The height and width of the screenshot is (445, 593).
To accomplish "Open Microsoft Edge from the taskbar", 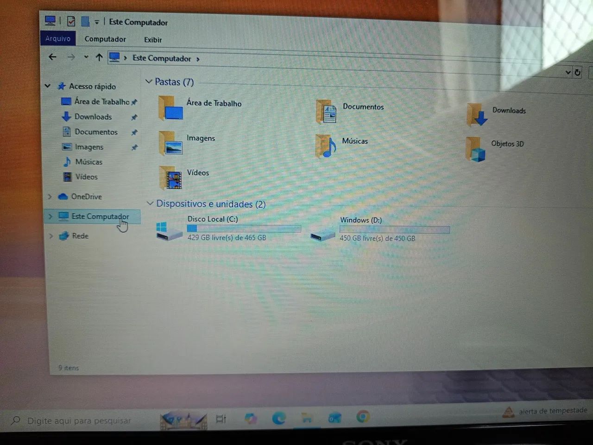I will tap(278, 419).
